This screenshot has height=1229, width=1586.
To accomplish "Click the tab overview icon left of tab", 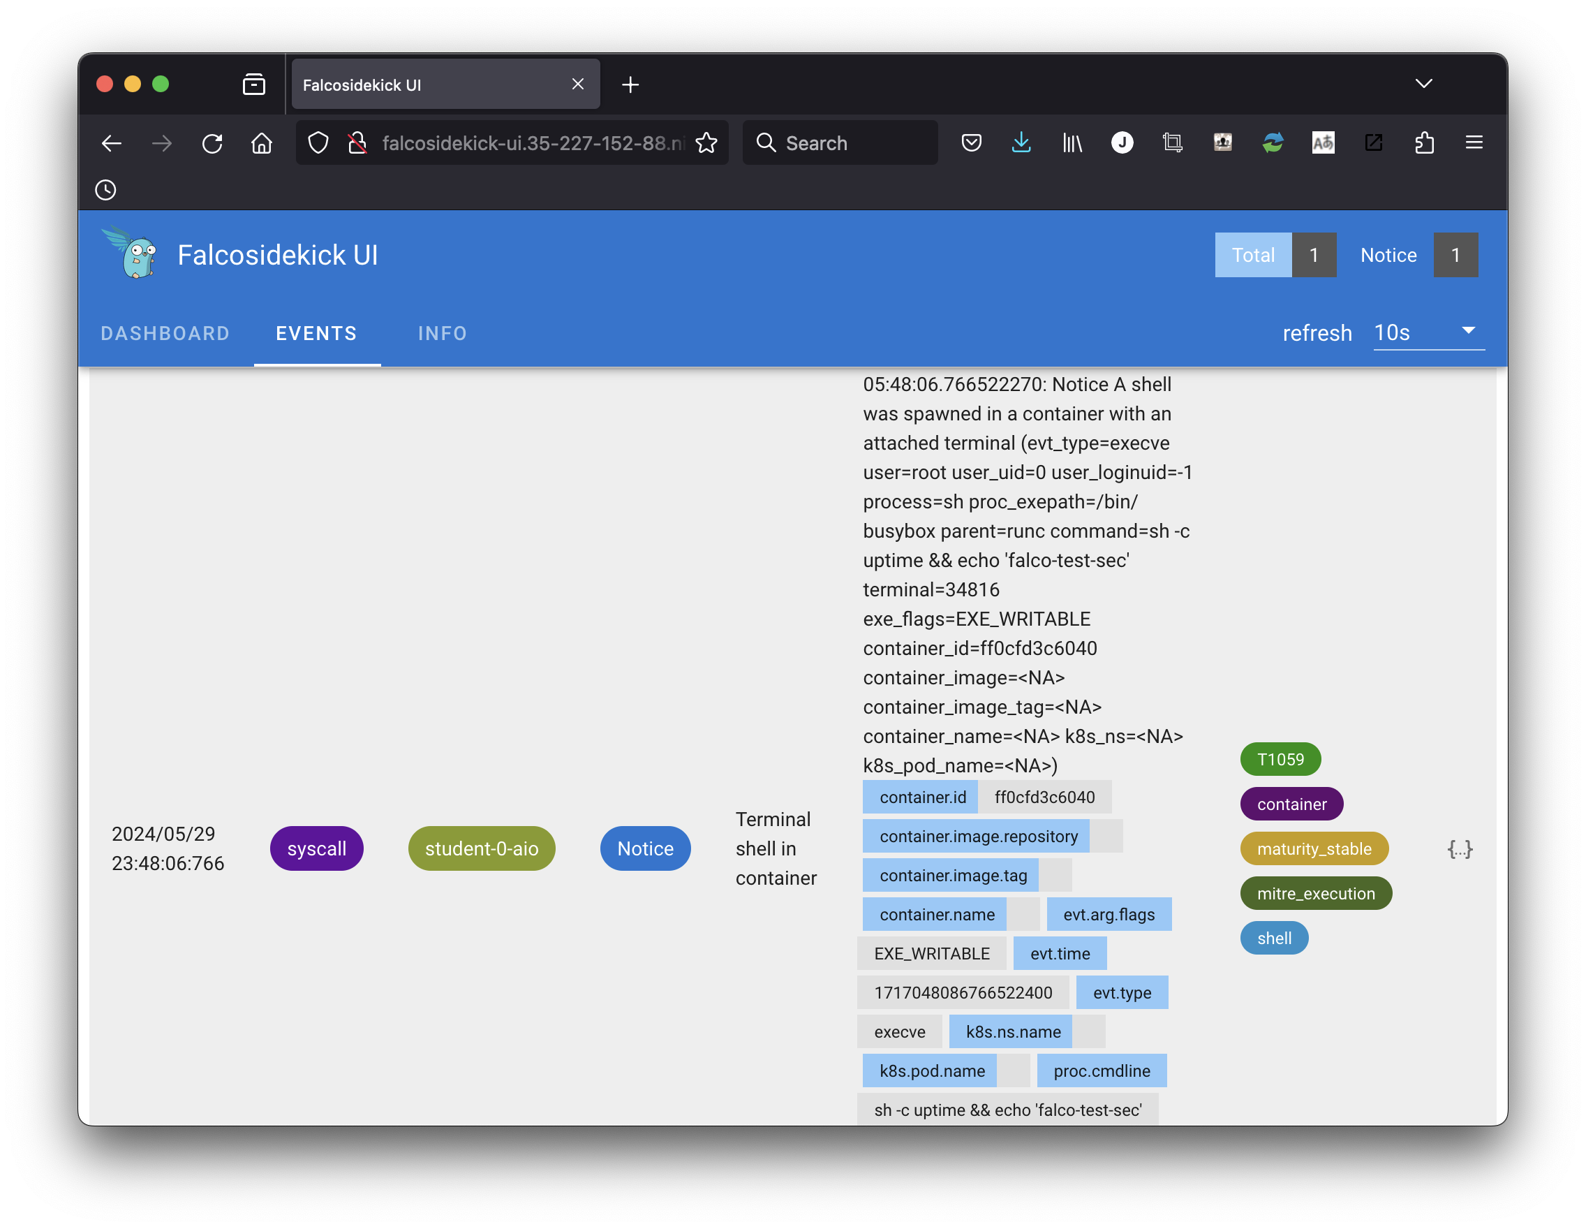I will (x=253, y=84).
